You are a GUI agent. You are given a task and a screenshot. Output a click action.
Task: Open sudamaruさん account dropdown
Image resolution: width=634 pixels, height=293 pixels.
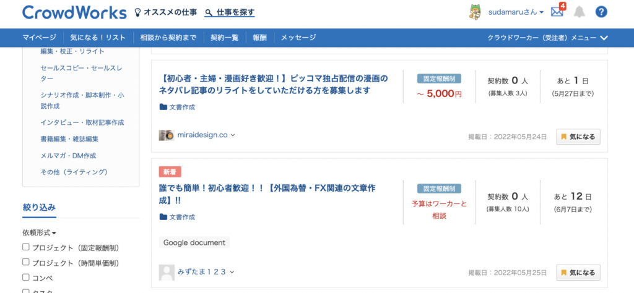tap(516, 12)
